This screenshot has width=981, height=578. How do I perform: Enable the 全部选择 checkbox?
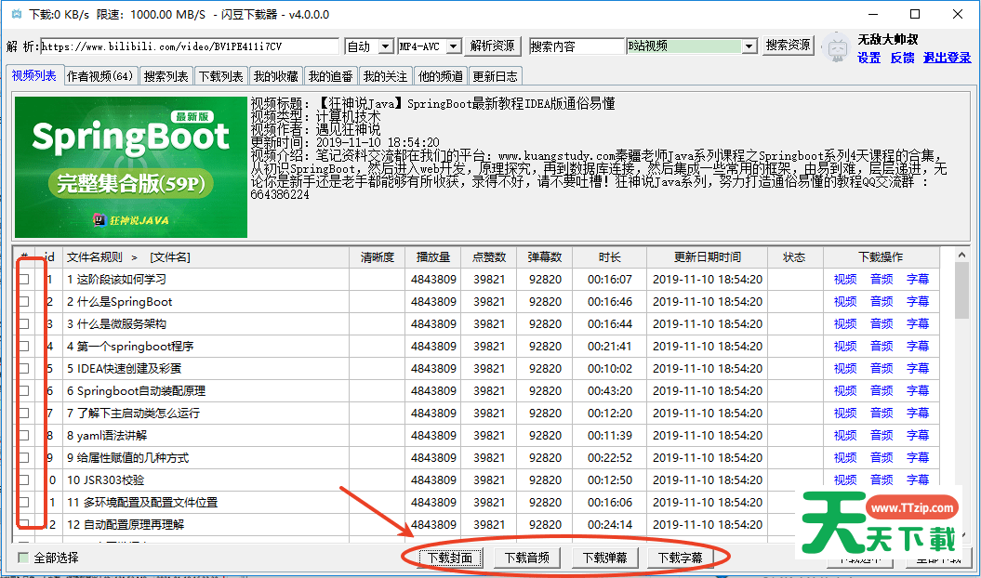[23, 558]
